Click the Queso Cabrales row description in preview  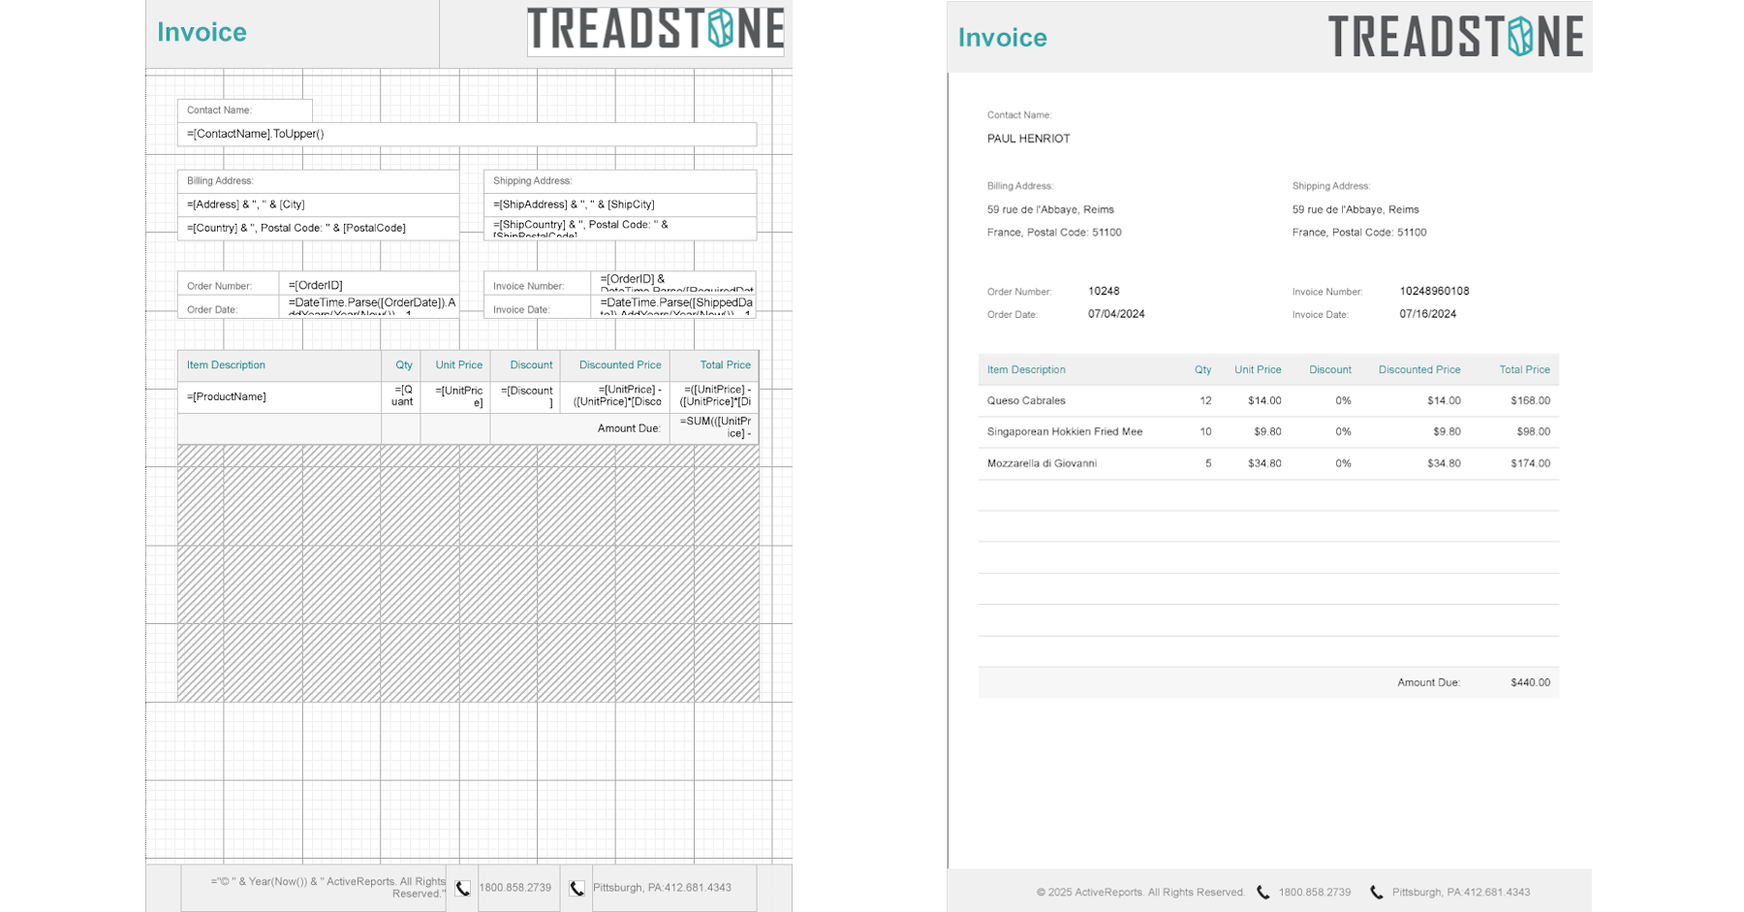tap(1026, 400)
